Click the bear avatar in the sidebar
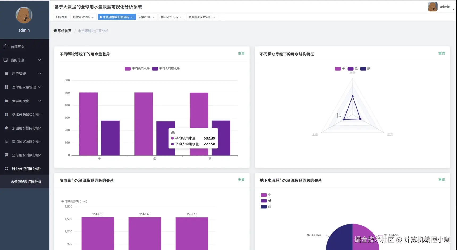Viewport: 457px width, 250px height. click(x=24, y=15)
